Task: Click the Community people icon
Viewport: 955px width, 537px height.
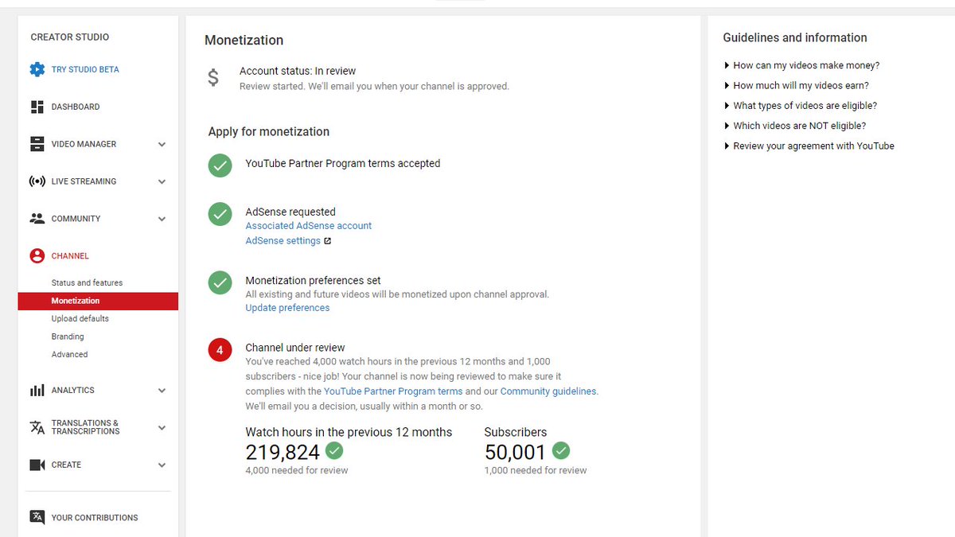Action: 37,219
